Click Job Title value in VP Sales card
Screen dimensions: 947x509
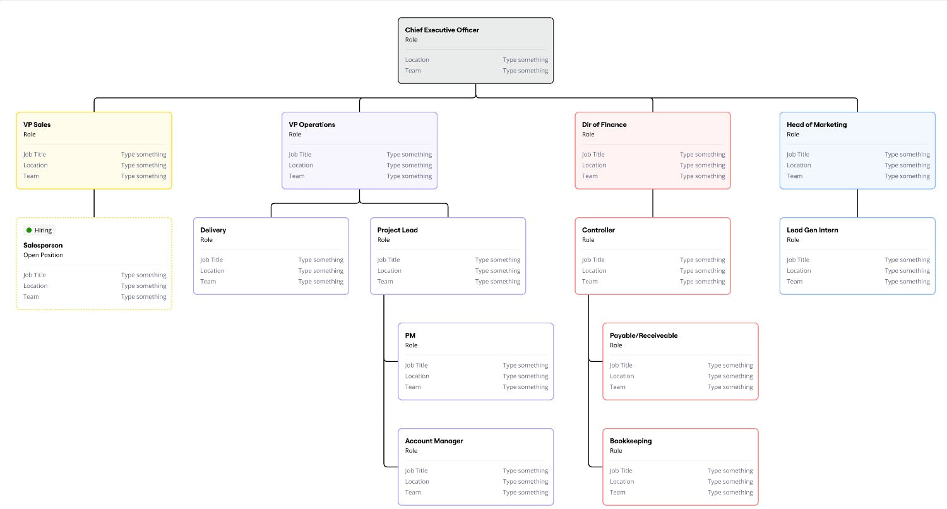(144, 155)
